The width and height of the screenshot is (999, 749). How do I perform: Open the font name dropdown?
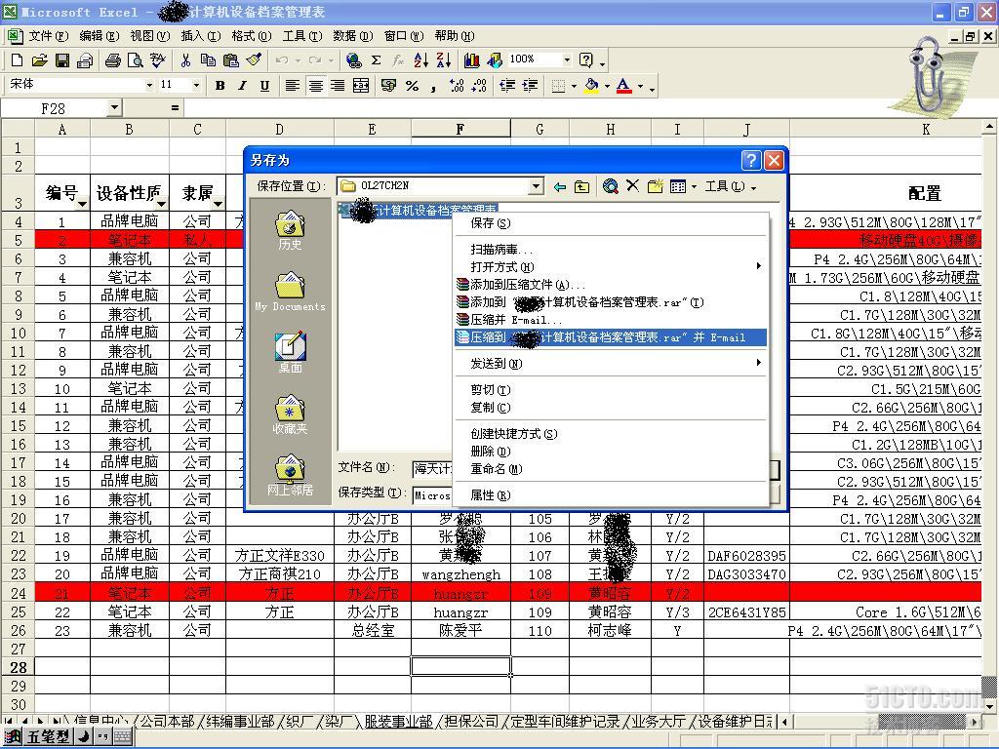tap(149, 85)
